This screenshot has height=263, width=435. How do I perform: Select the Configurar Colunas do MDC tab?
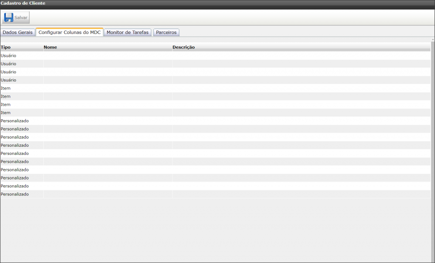(x=70, y=32)
